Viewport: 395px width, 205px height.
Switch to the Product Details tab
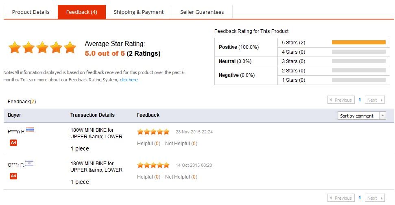31,12
